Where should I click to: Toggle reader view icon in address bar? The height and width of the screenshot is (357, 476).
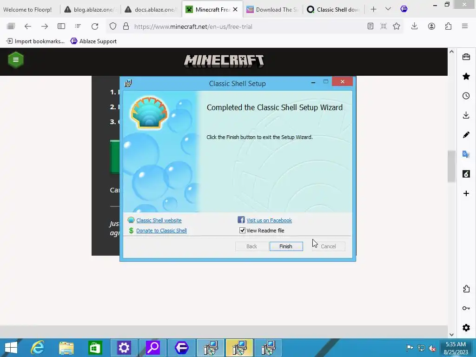pyautogui.click(x=370, y=26)
